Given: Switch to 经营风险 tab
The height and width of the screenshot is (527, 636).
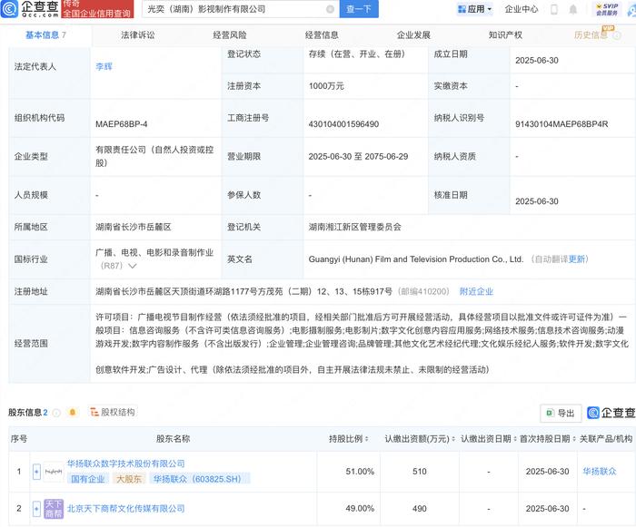Looking at the screenshot, I should 230,35.
